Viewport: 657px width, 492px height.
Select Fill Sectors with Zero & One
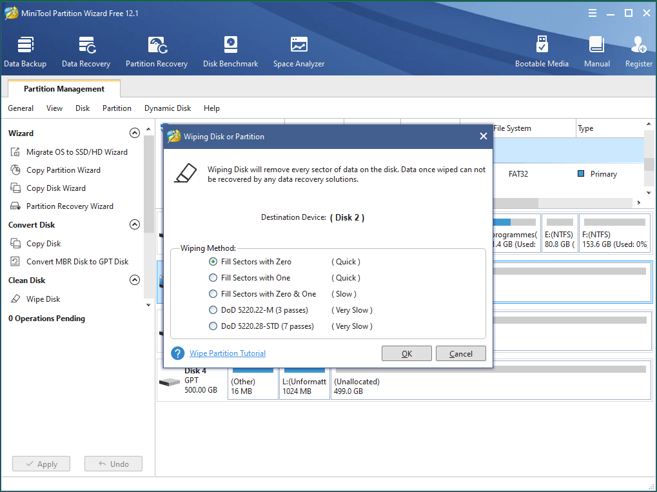[213, 294]
